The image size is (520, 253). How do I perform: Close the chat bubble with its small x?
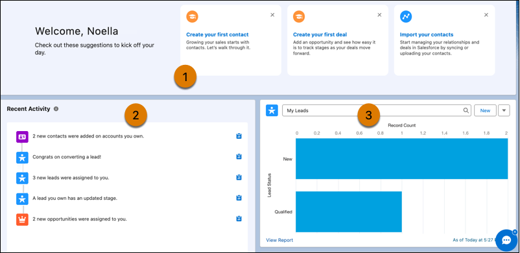(515, 232)
